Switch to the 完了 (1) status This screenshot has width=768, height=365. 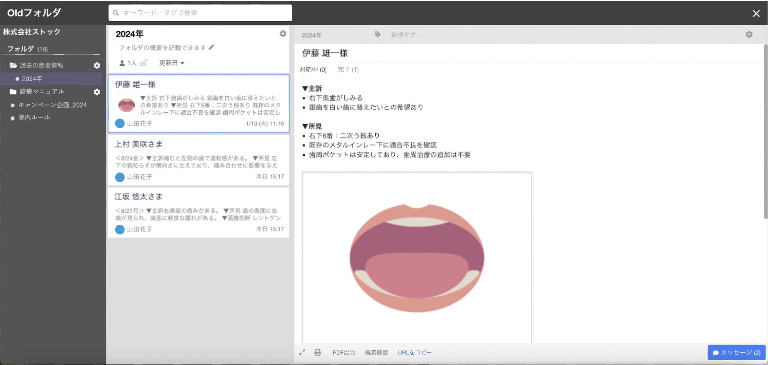(x=348, y=69)
